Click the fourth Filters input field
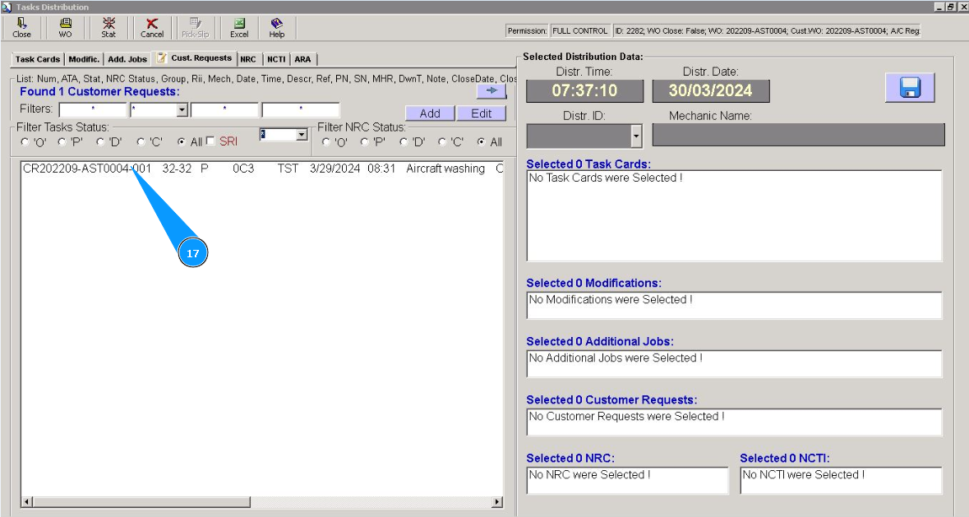Viewport: 969px width, 517px height. click(x=301, y=110)
